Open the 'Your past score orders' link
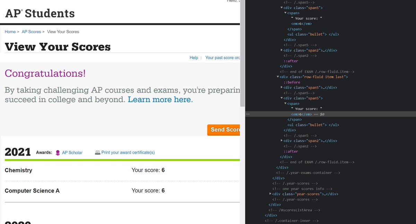This screenshot has width=416, height=224. click(223, 58)
